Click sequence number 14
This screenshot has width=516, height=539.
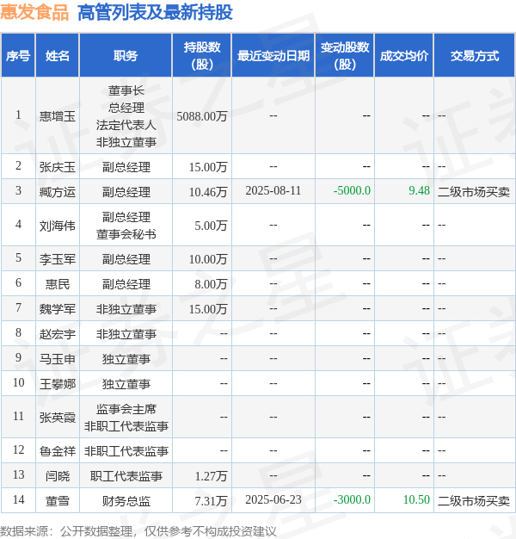click(x=19, y=499)
